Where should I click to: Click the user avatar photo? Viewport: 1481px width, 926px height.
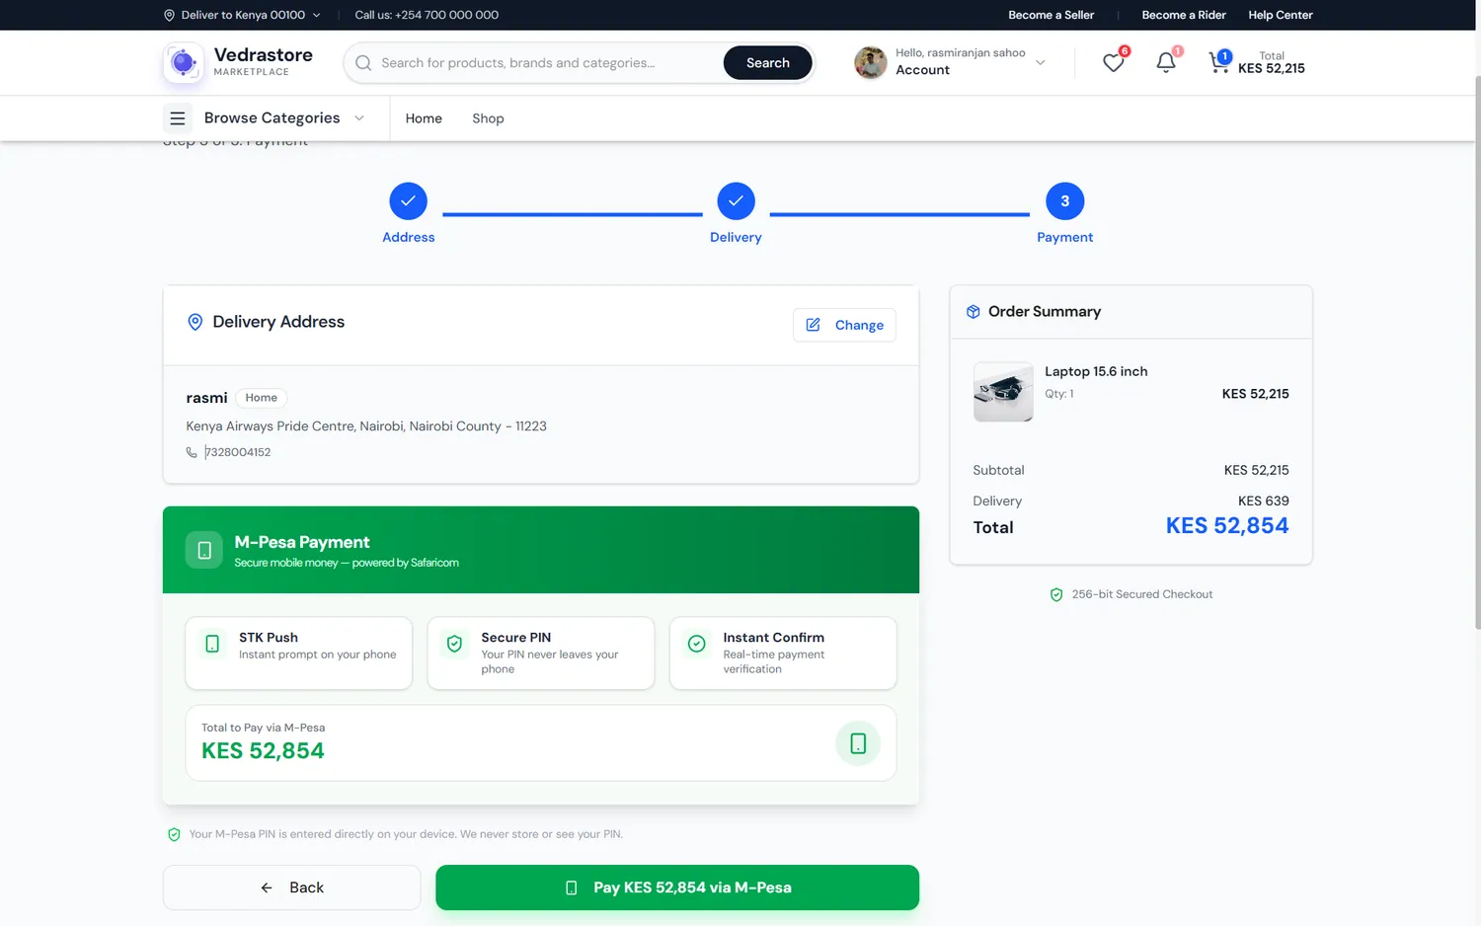[x=870, y=63]
